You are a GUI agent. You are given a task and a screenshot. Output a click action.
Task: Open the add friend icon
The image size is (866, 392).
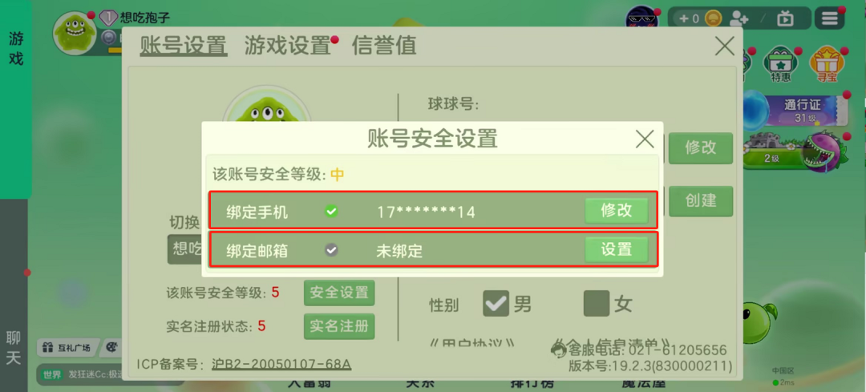pyautogui.click(x=739, y=18)
